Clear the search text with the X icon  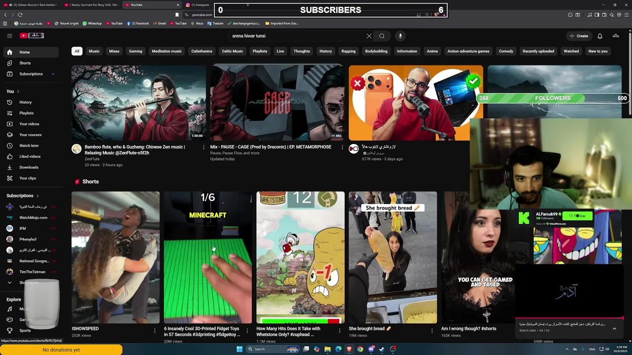(369, 36)
